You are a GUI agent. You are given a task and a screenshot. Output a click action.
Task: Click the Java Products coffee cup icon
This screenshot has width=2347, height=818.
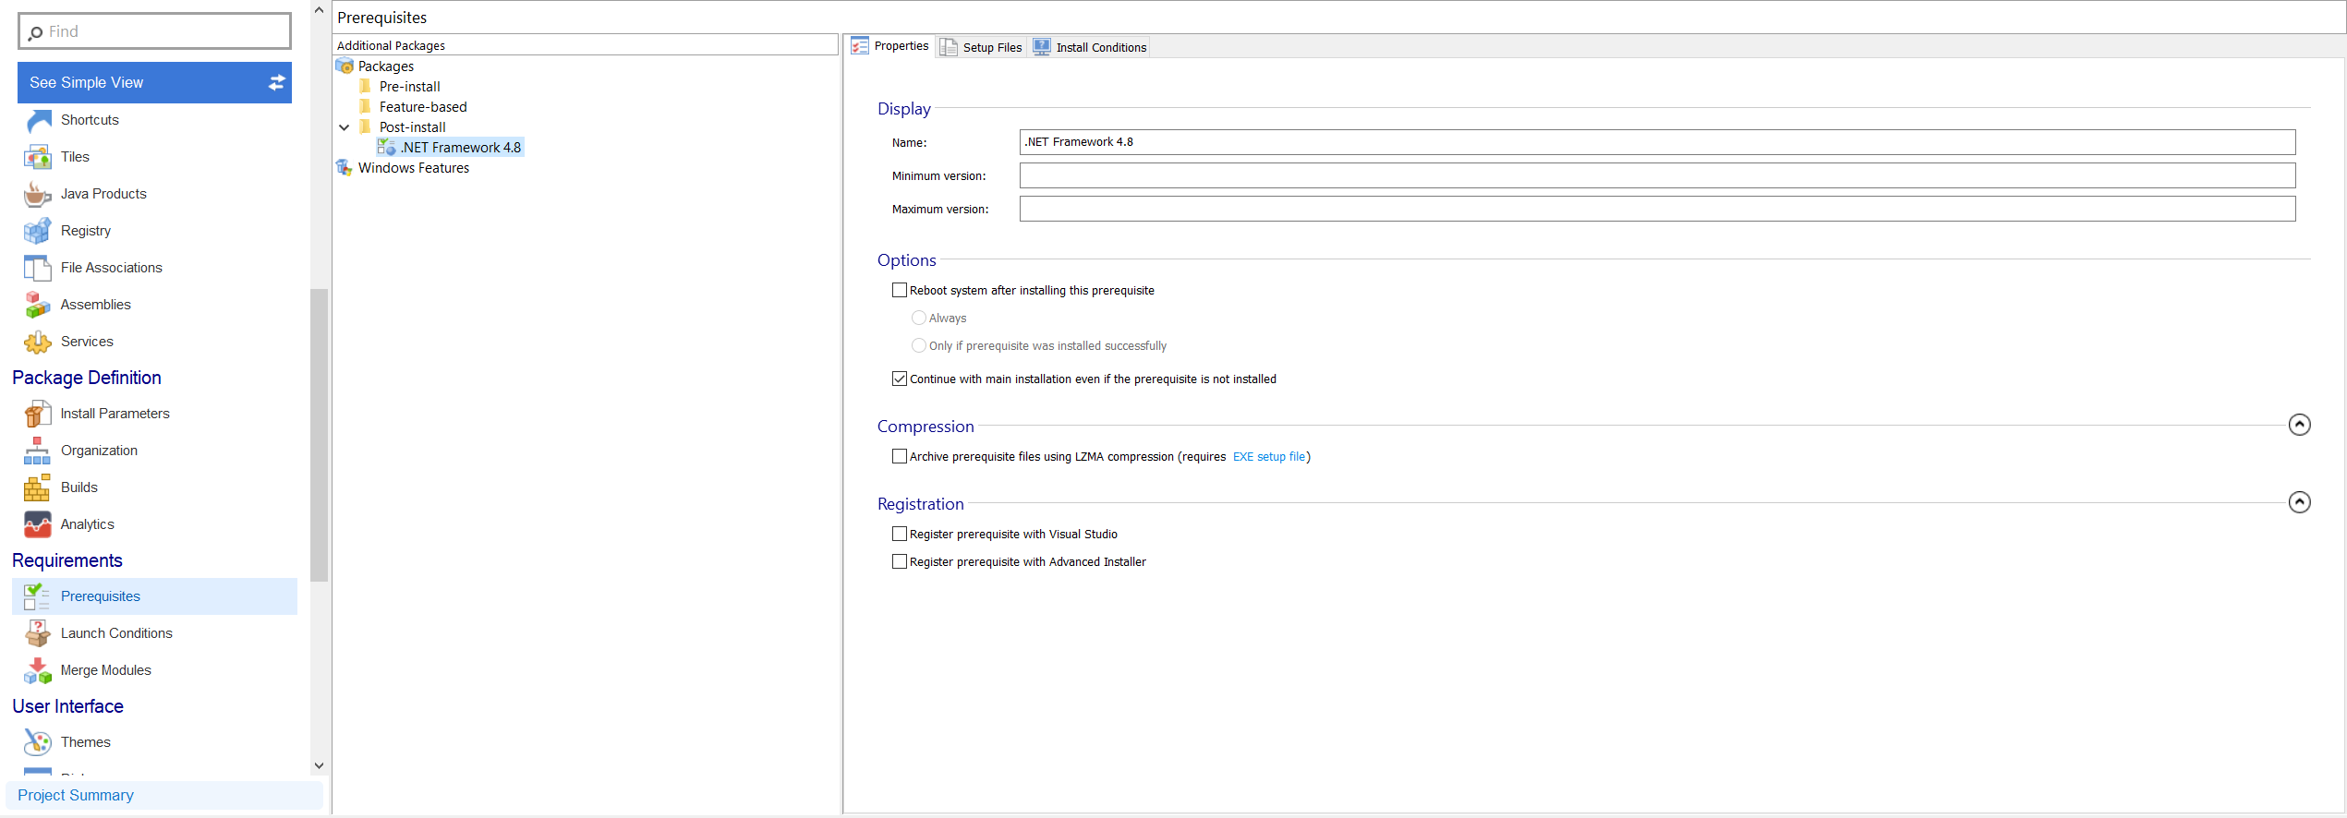[38, 195]
